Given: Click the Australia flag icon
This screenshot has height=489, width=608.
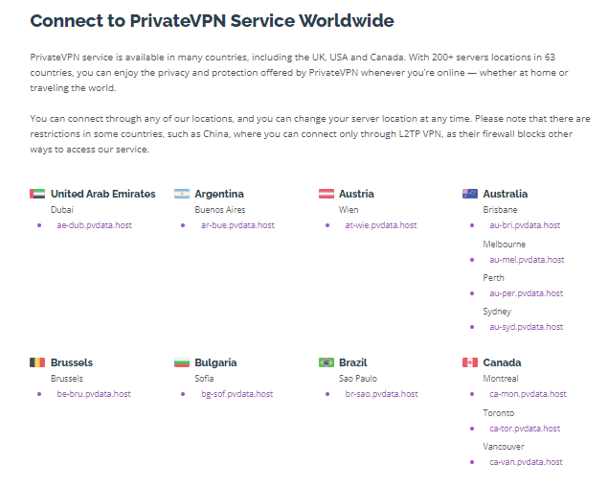Looking at the screenshot, I should [470, 194].
